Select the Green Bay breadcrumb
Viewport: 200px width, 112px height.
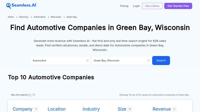[x=71, y=17]
